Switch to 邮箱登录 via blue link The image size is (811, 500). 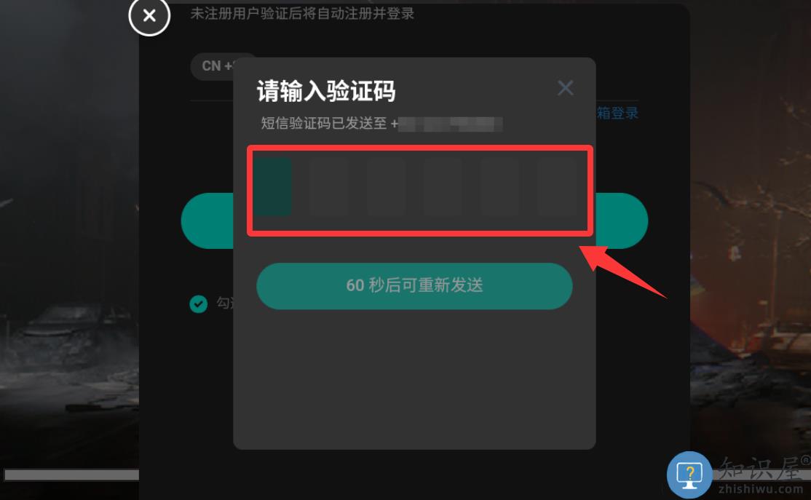617,114
